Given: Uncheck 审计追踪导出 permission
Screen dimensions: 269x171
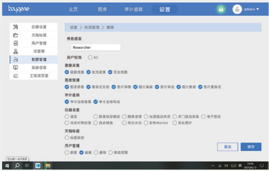Looking at the screenshot, I should click(x=96, y=102).
